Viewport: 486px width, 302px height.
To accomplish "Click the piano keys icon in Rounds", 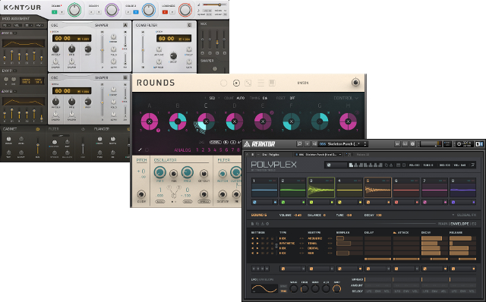I will [x=272, y=83].
